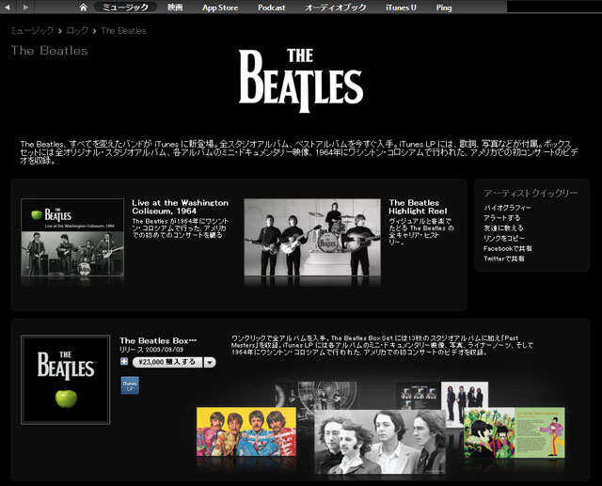Open the ミュージック tab in the navigation bar
This screenshot has height=486, width=602.
point(125,8)
